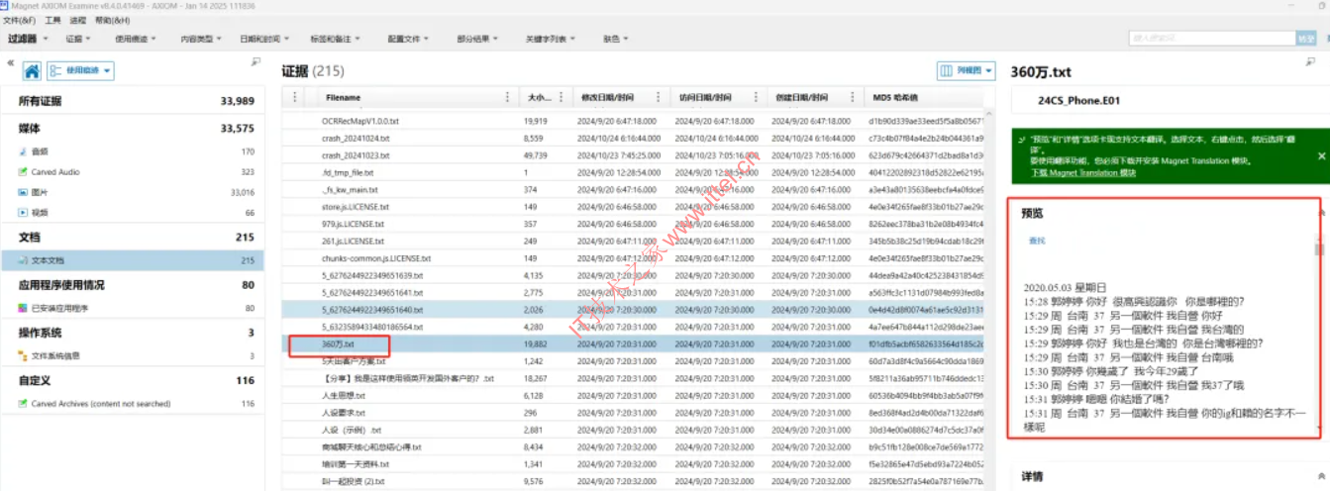The image size is (1330, 491).
Task: Open the 文件 menu
Action: pyautogui.click(x=19, y=20)
